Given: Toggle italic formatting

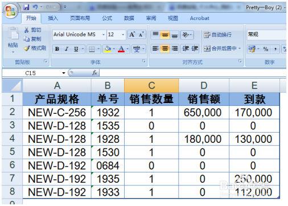Looking at the screenshot, I should point(66,49).
